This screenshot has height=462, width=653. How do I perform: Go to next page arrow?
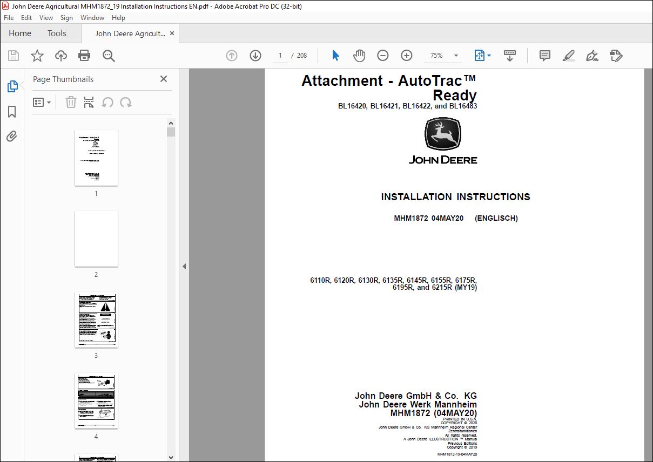[255, 56]
